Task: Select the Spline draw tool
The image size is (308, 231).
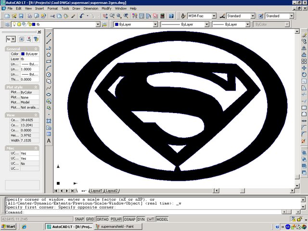Action: pos(49,88)
